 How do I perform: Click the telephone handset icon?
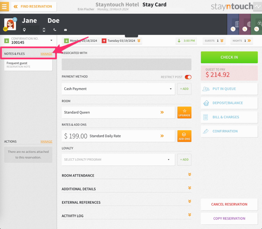pyautogui.click(x=55, y=30)
